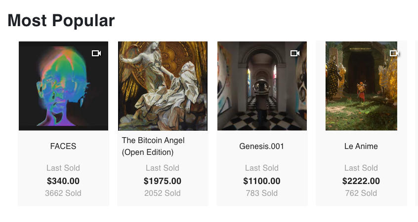Select the Genesis.001 title text
The height and width of the screenshot is (222, 418).
click(x=262, y=146)
